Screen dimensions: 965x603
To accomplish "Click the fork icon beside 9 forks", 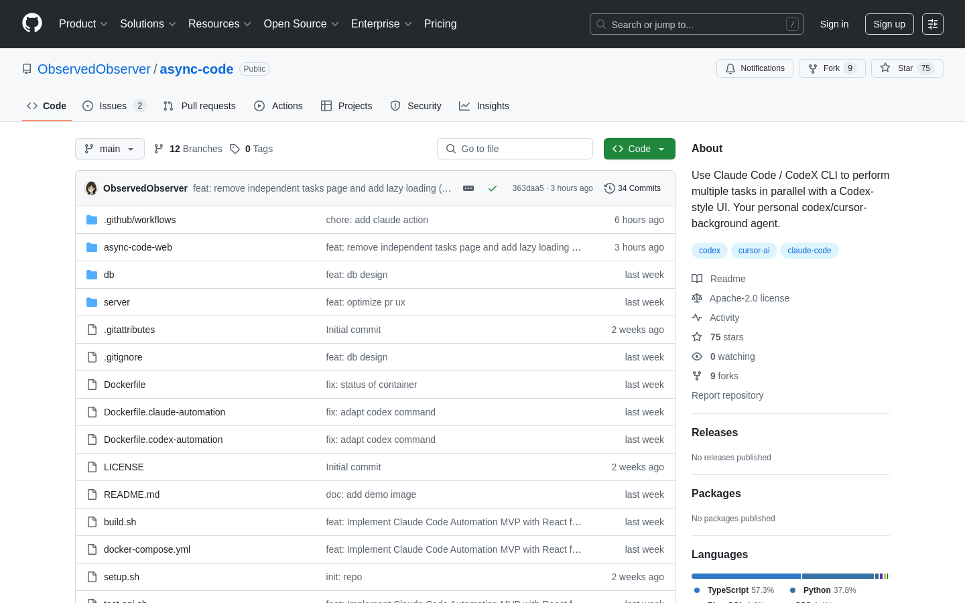I will (697, 376).
